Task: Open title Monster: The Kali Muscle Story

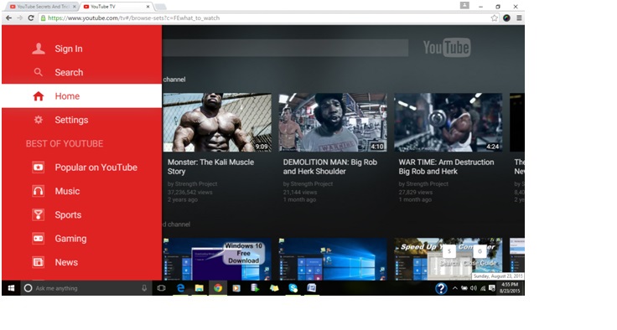Action: click(210, 167)
